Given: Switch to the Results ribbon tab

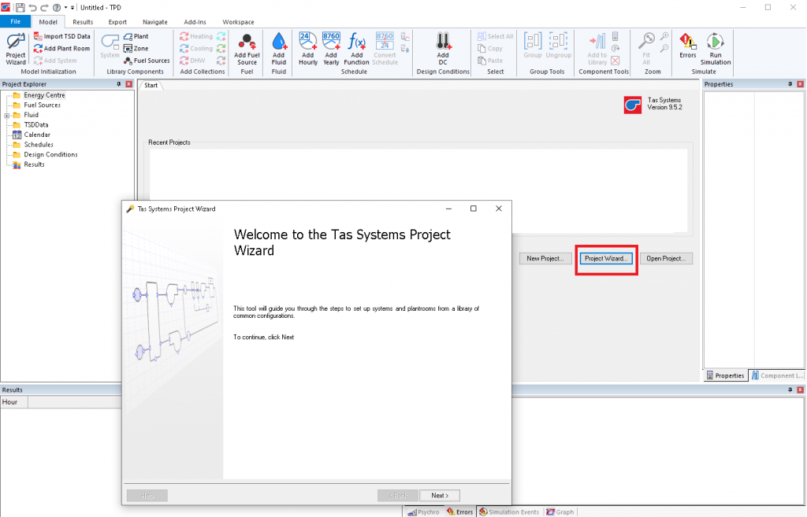Looking at the screenshot, I should (x=82, y=21).
